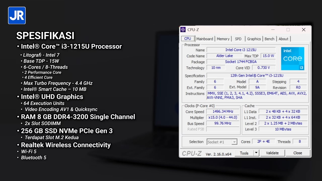The width and height of the screenshot is (322, 181).
Task: Click the Intel Core i3 badge
Action: pyautogui.click(x=293, y=59)
